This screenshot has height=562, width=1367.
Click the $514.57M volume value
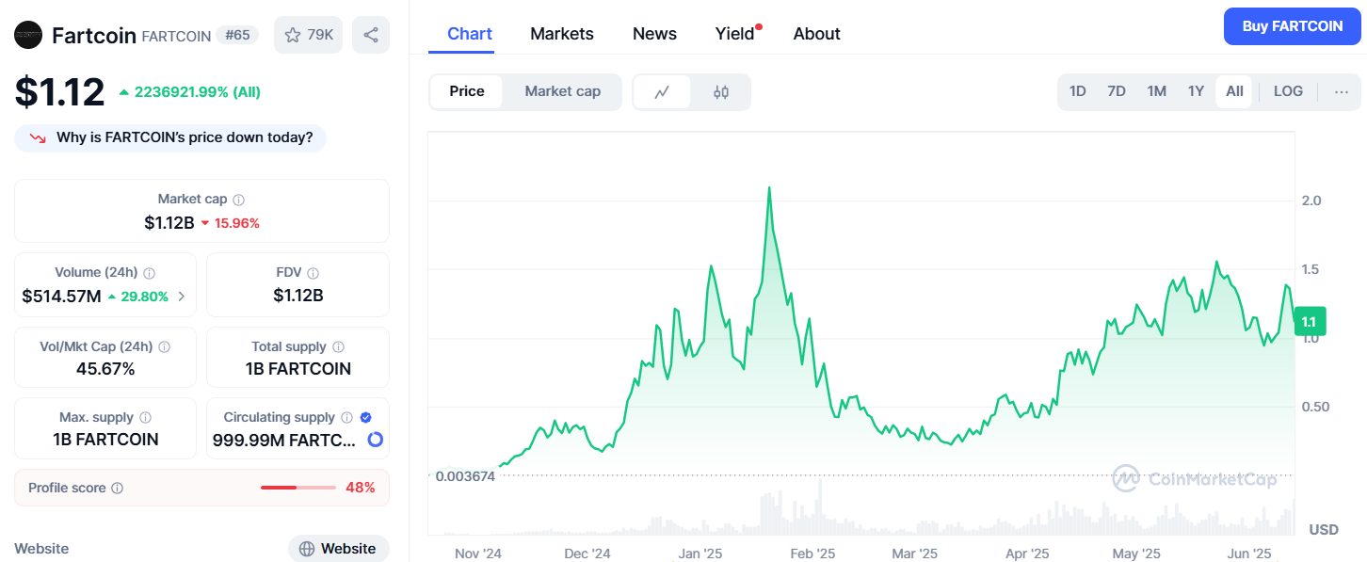point(61,297)
